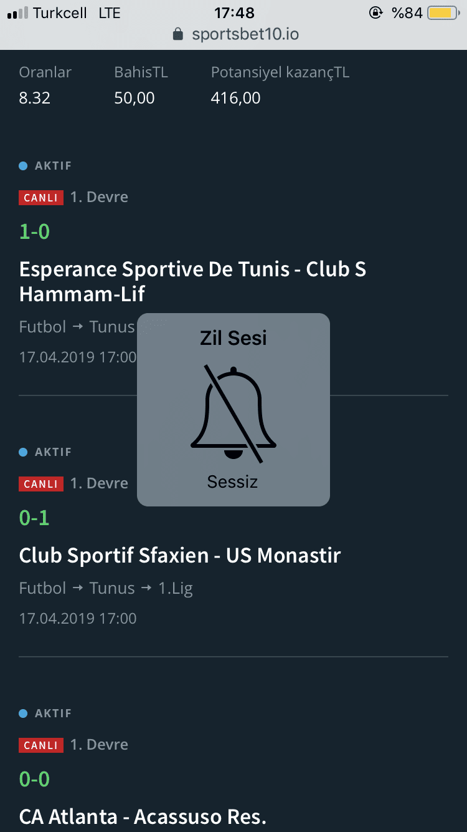This screenshot has width=467, height=832.
Task: Open CA Atlanta - Acassuso Res. match
Action: 143,816
